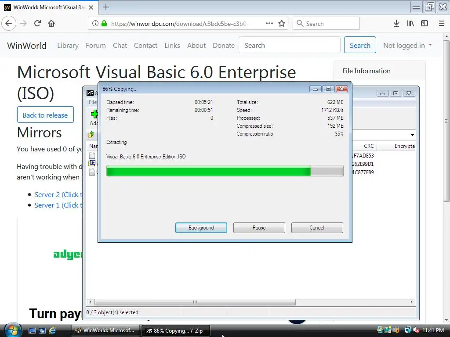The width and height of the screenshot is (450, 337).
Task: Click 7-Zip scrollbar right arrow
Action: tap(411, 302)
